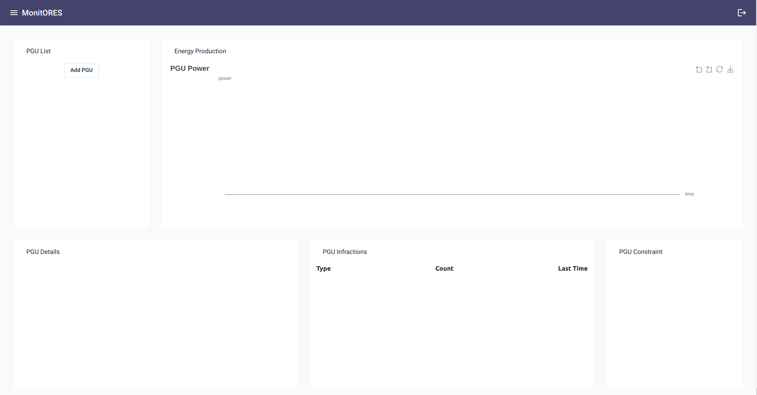
Task: Click the Count column header
Action: [x=444, y=269]
